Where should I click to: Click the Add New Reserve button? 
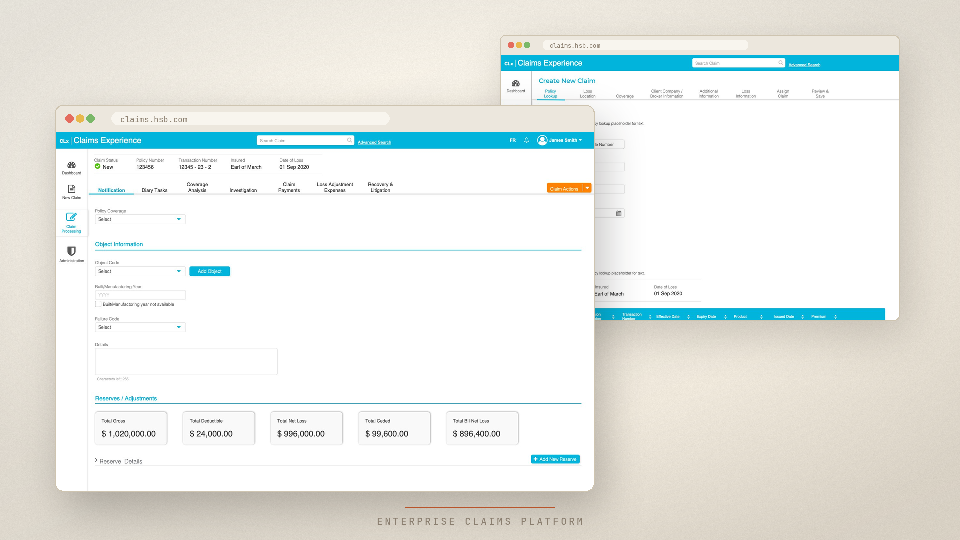click(x=555, y=459)
